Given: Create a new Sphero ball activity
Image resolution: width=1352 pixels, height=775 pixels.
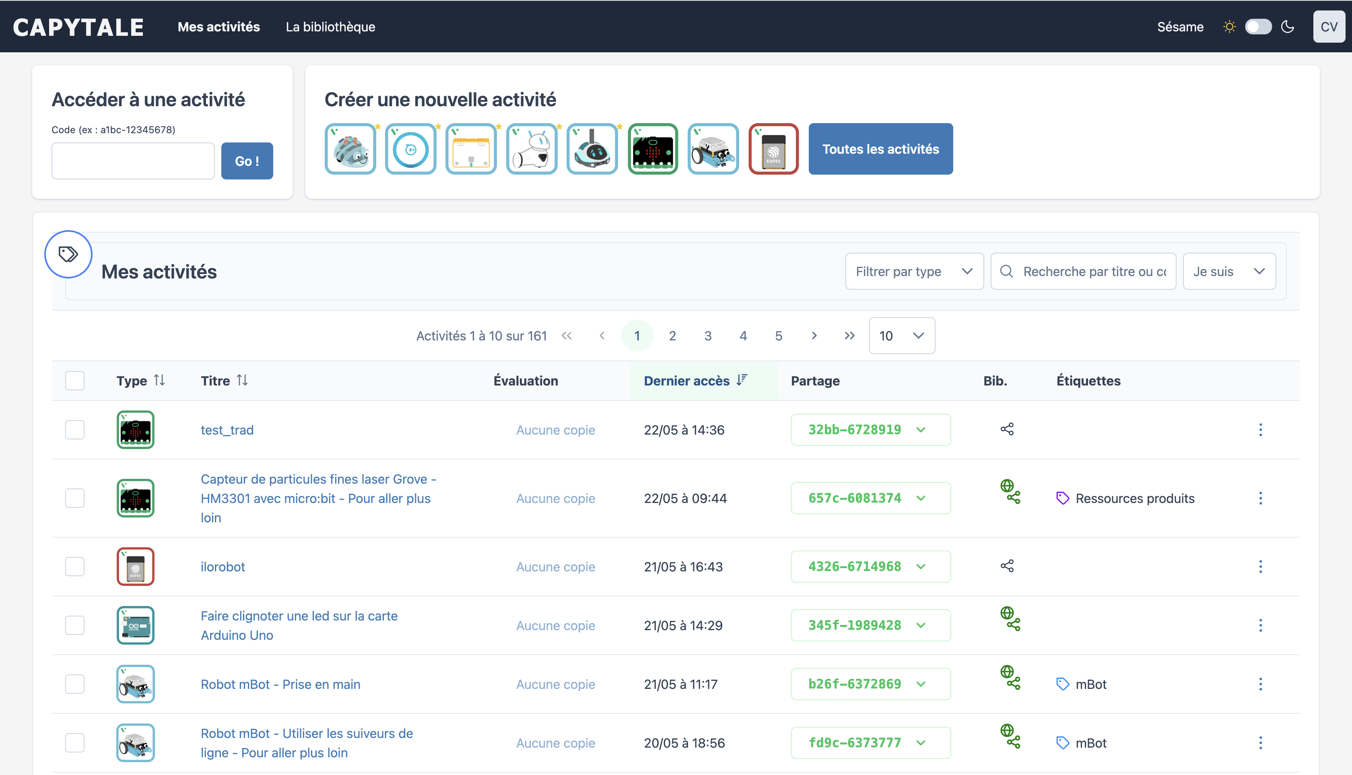Looking at the screenshot, I should (x=410, y=149).
